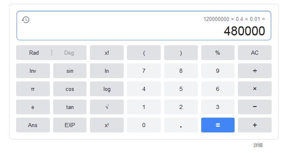
Task: Clear everything with the AC button
Action: pos(254,53)
